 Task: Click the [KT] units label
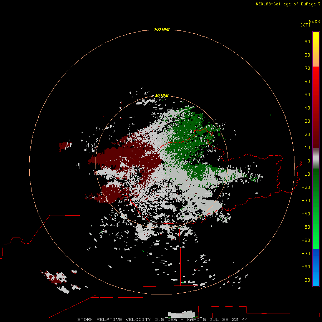[x=305, y=25]
